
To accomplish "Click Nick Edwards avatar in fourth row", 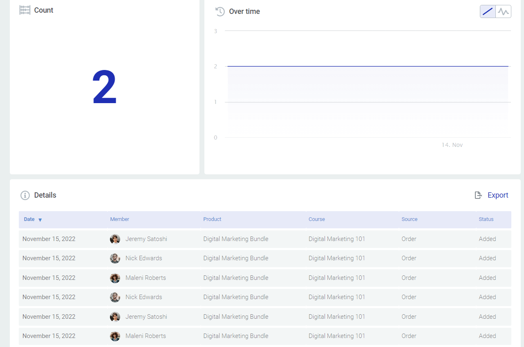I will click(115, 297).
